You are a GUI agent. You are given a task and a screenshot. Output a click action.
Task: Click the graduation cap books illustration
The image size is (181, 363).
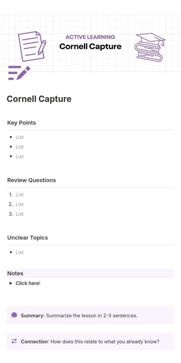point(150,47)
